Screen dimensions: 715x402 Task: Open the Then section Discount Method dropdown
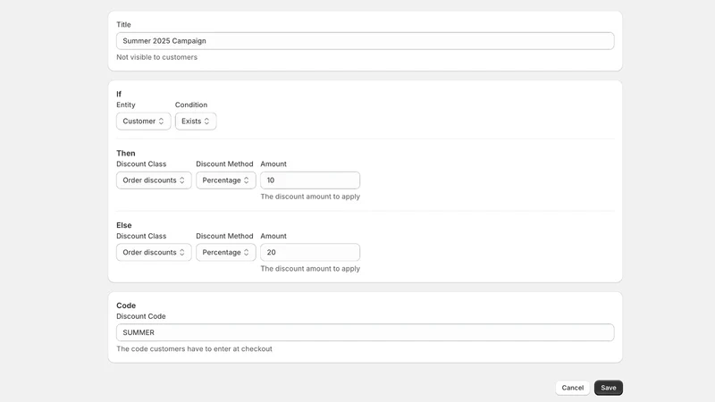tap(226, 180)
